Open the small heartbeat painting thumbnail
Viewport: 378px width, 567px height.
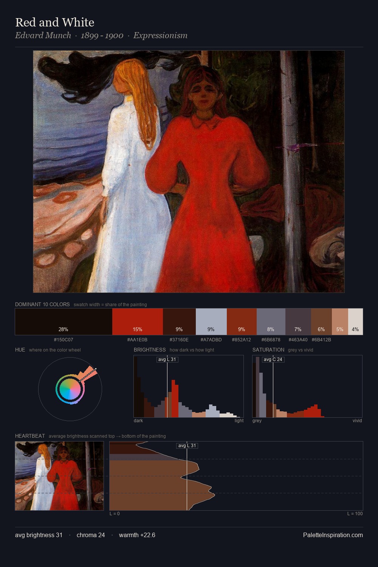click(59, 476)
